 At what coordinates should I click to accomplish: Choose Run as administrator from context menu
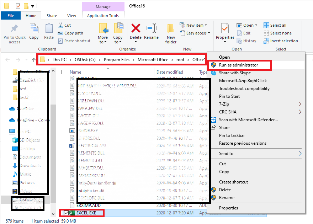pyautogui.click(x=238, y=65)
